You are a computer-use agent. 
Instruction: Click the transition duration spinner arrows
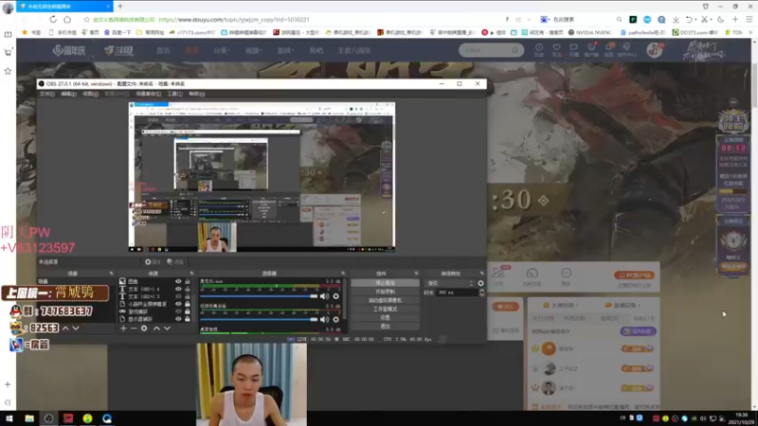481,293
